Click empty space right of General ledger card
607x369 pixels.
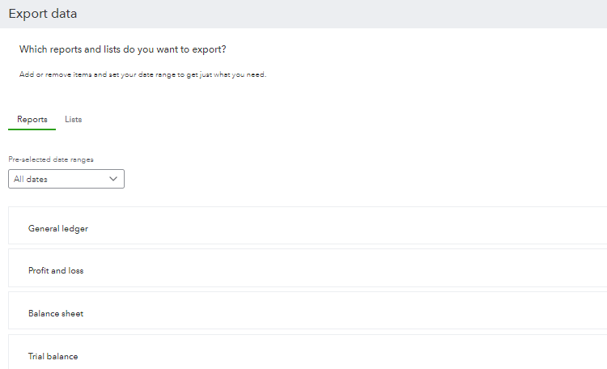[x=348, y=225]
